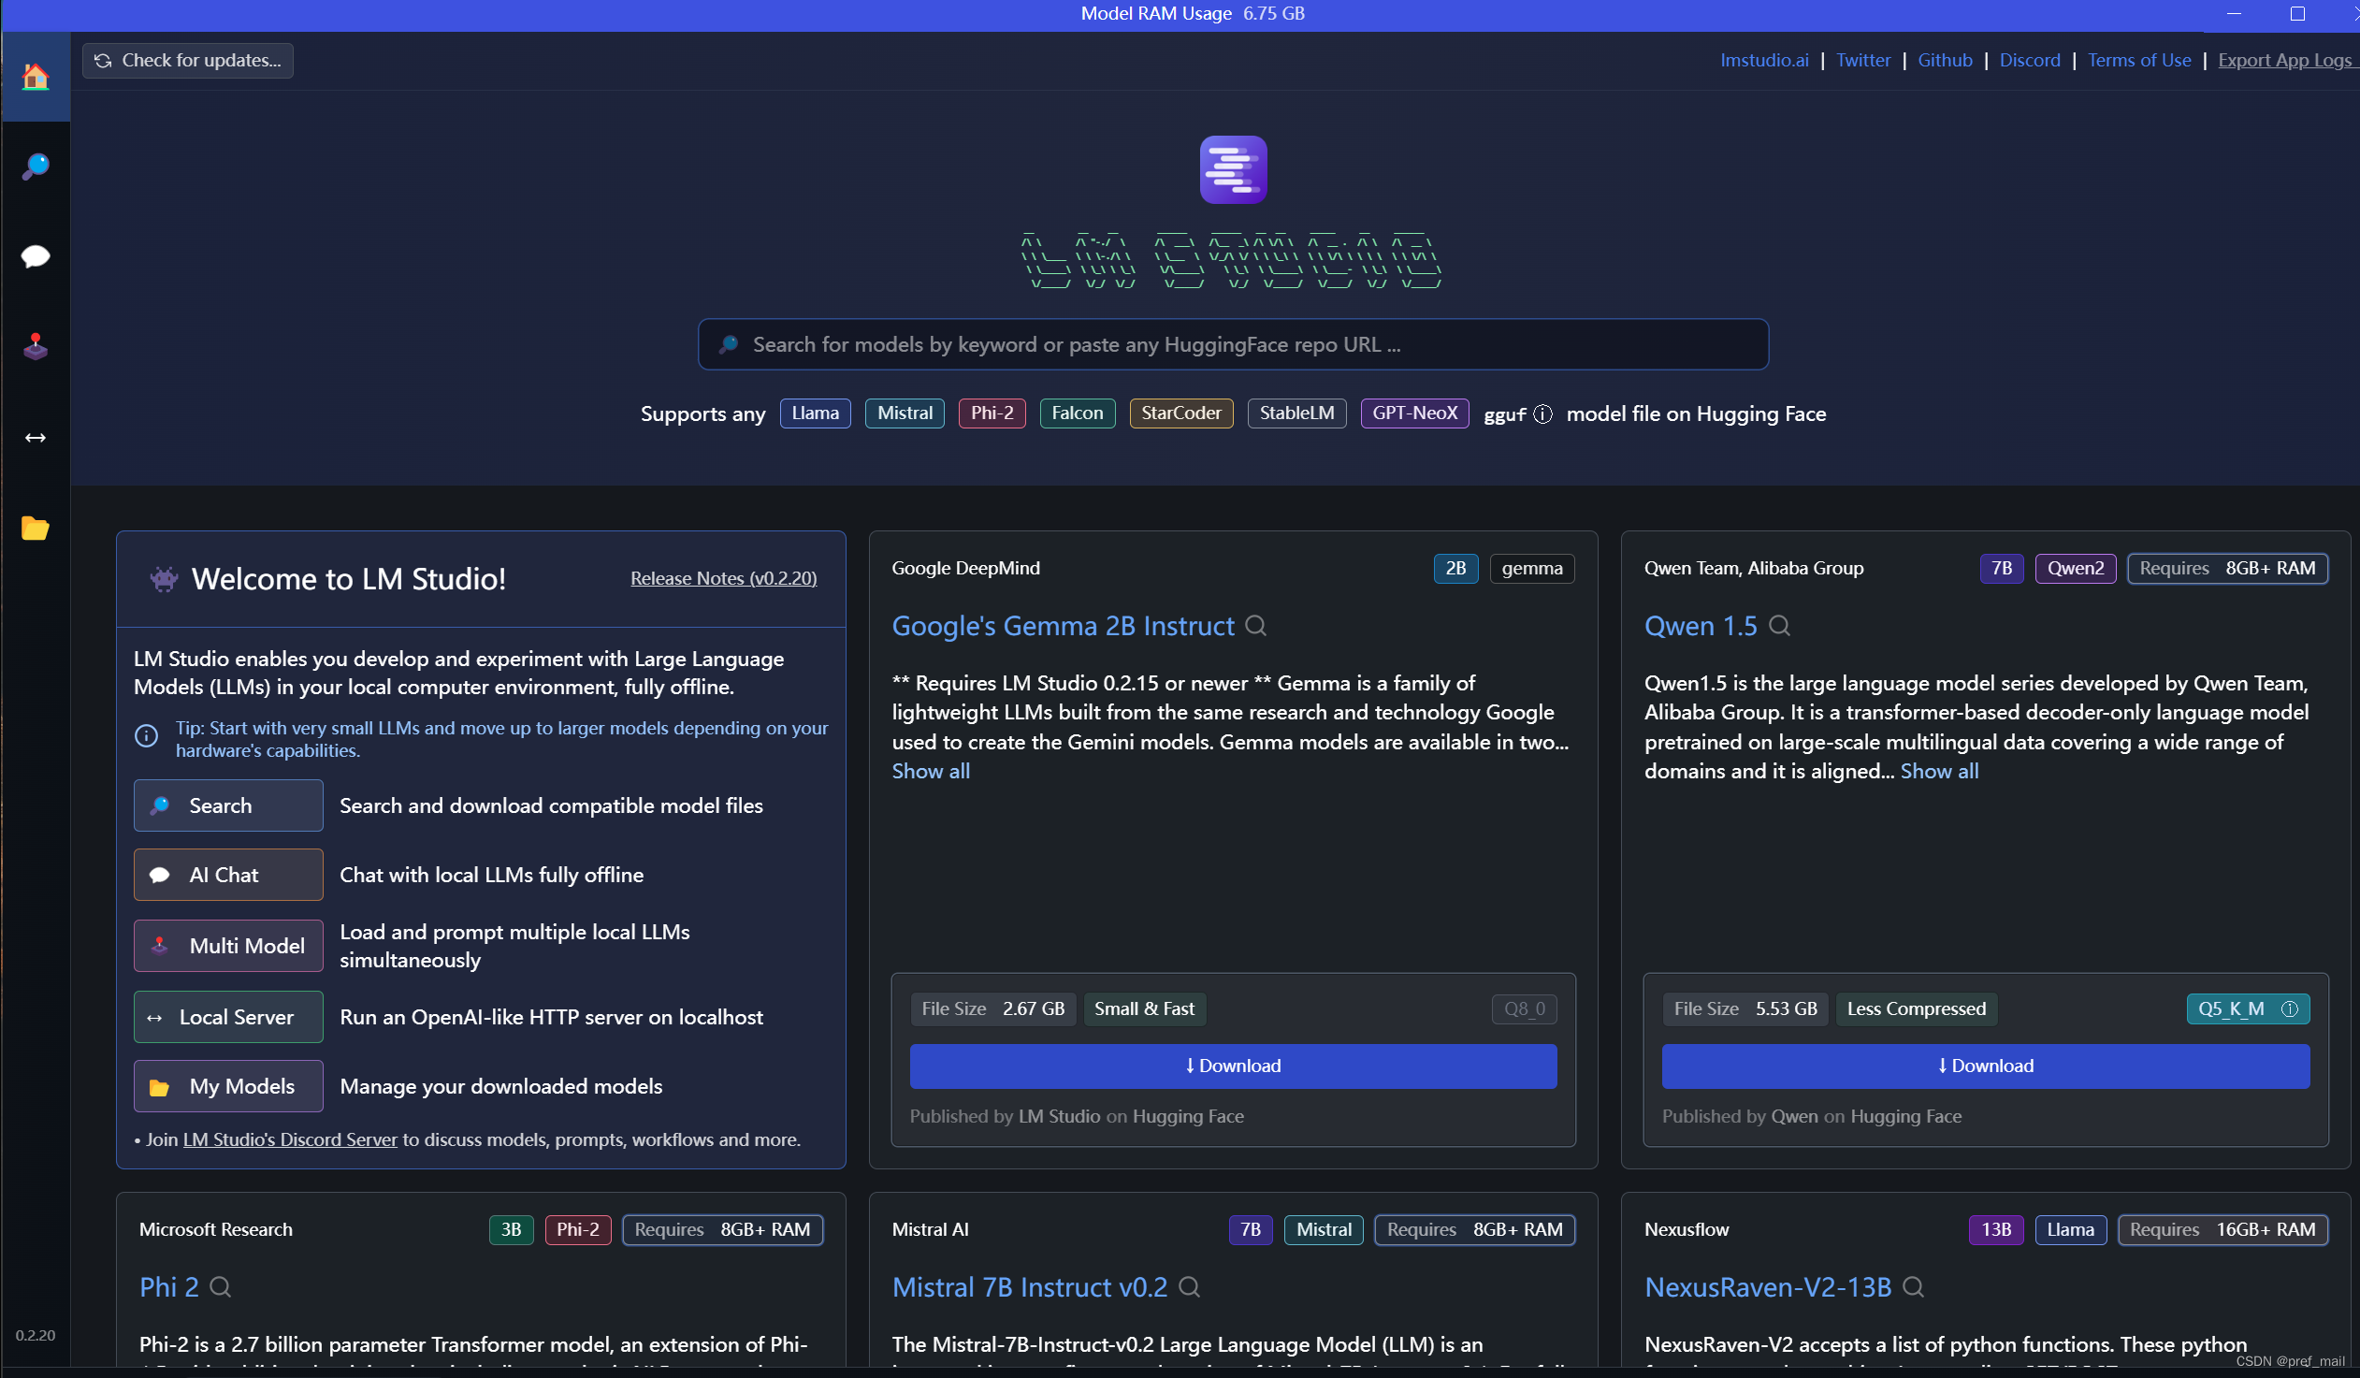
Task: Open the Twitter link
Action: point(1863,60)
